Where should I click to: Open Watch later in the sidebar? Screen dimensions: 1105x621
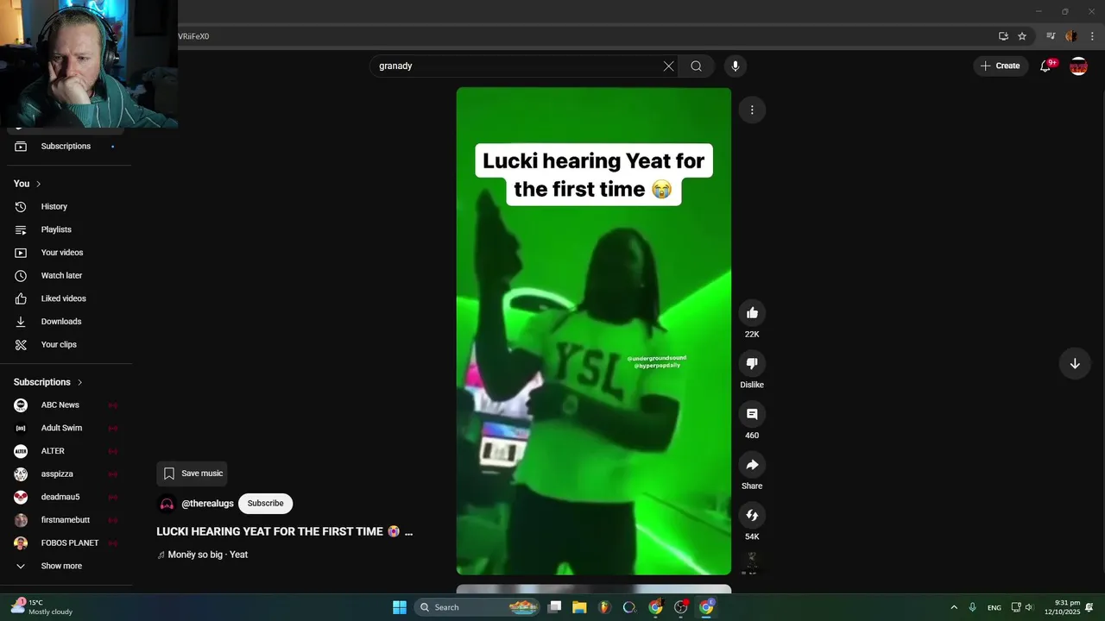point(66,276)
